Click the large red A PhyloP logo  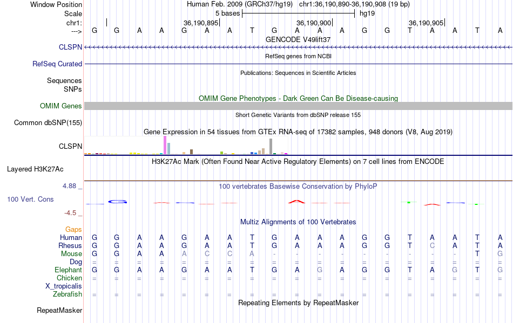296,202
